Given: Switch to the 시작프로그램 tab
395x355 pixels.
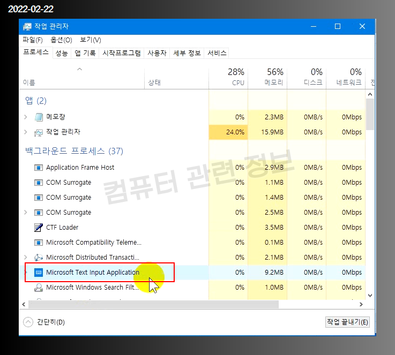Looking at the screenshot, I should tap(122, 53).
